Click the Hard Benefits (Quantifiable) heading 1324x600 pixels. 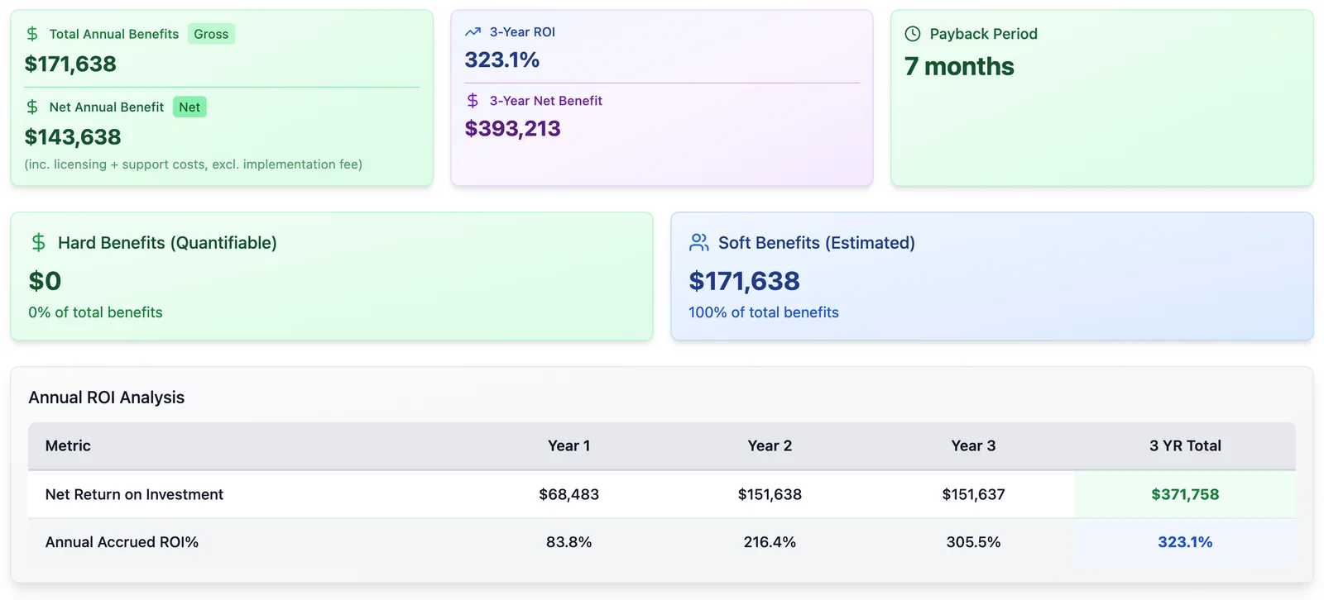tap(167, 242)
